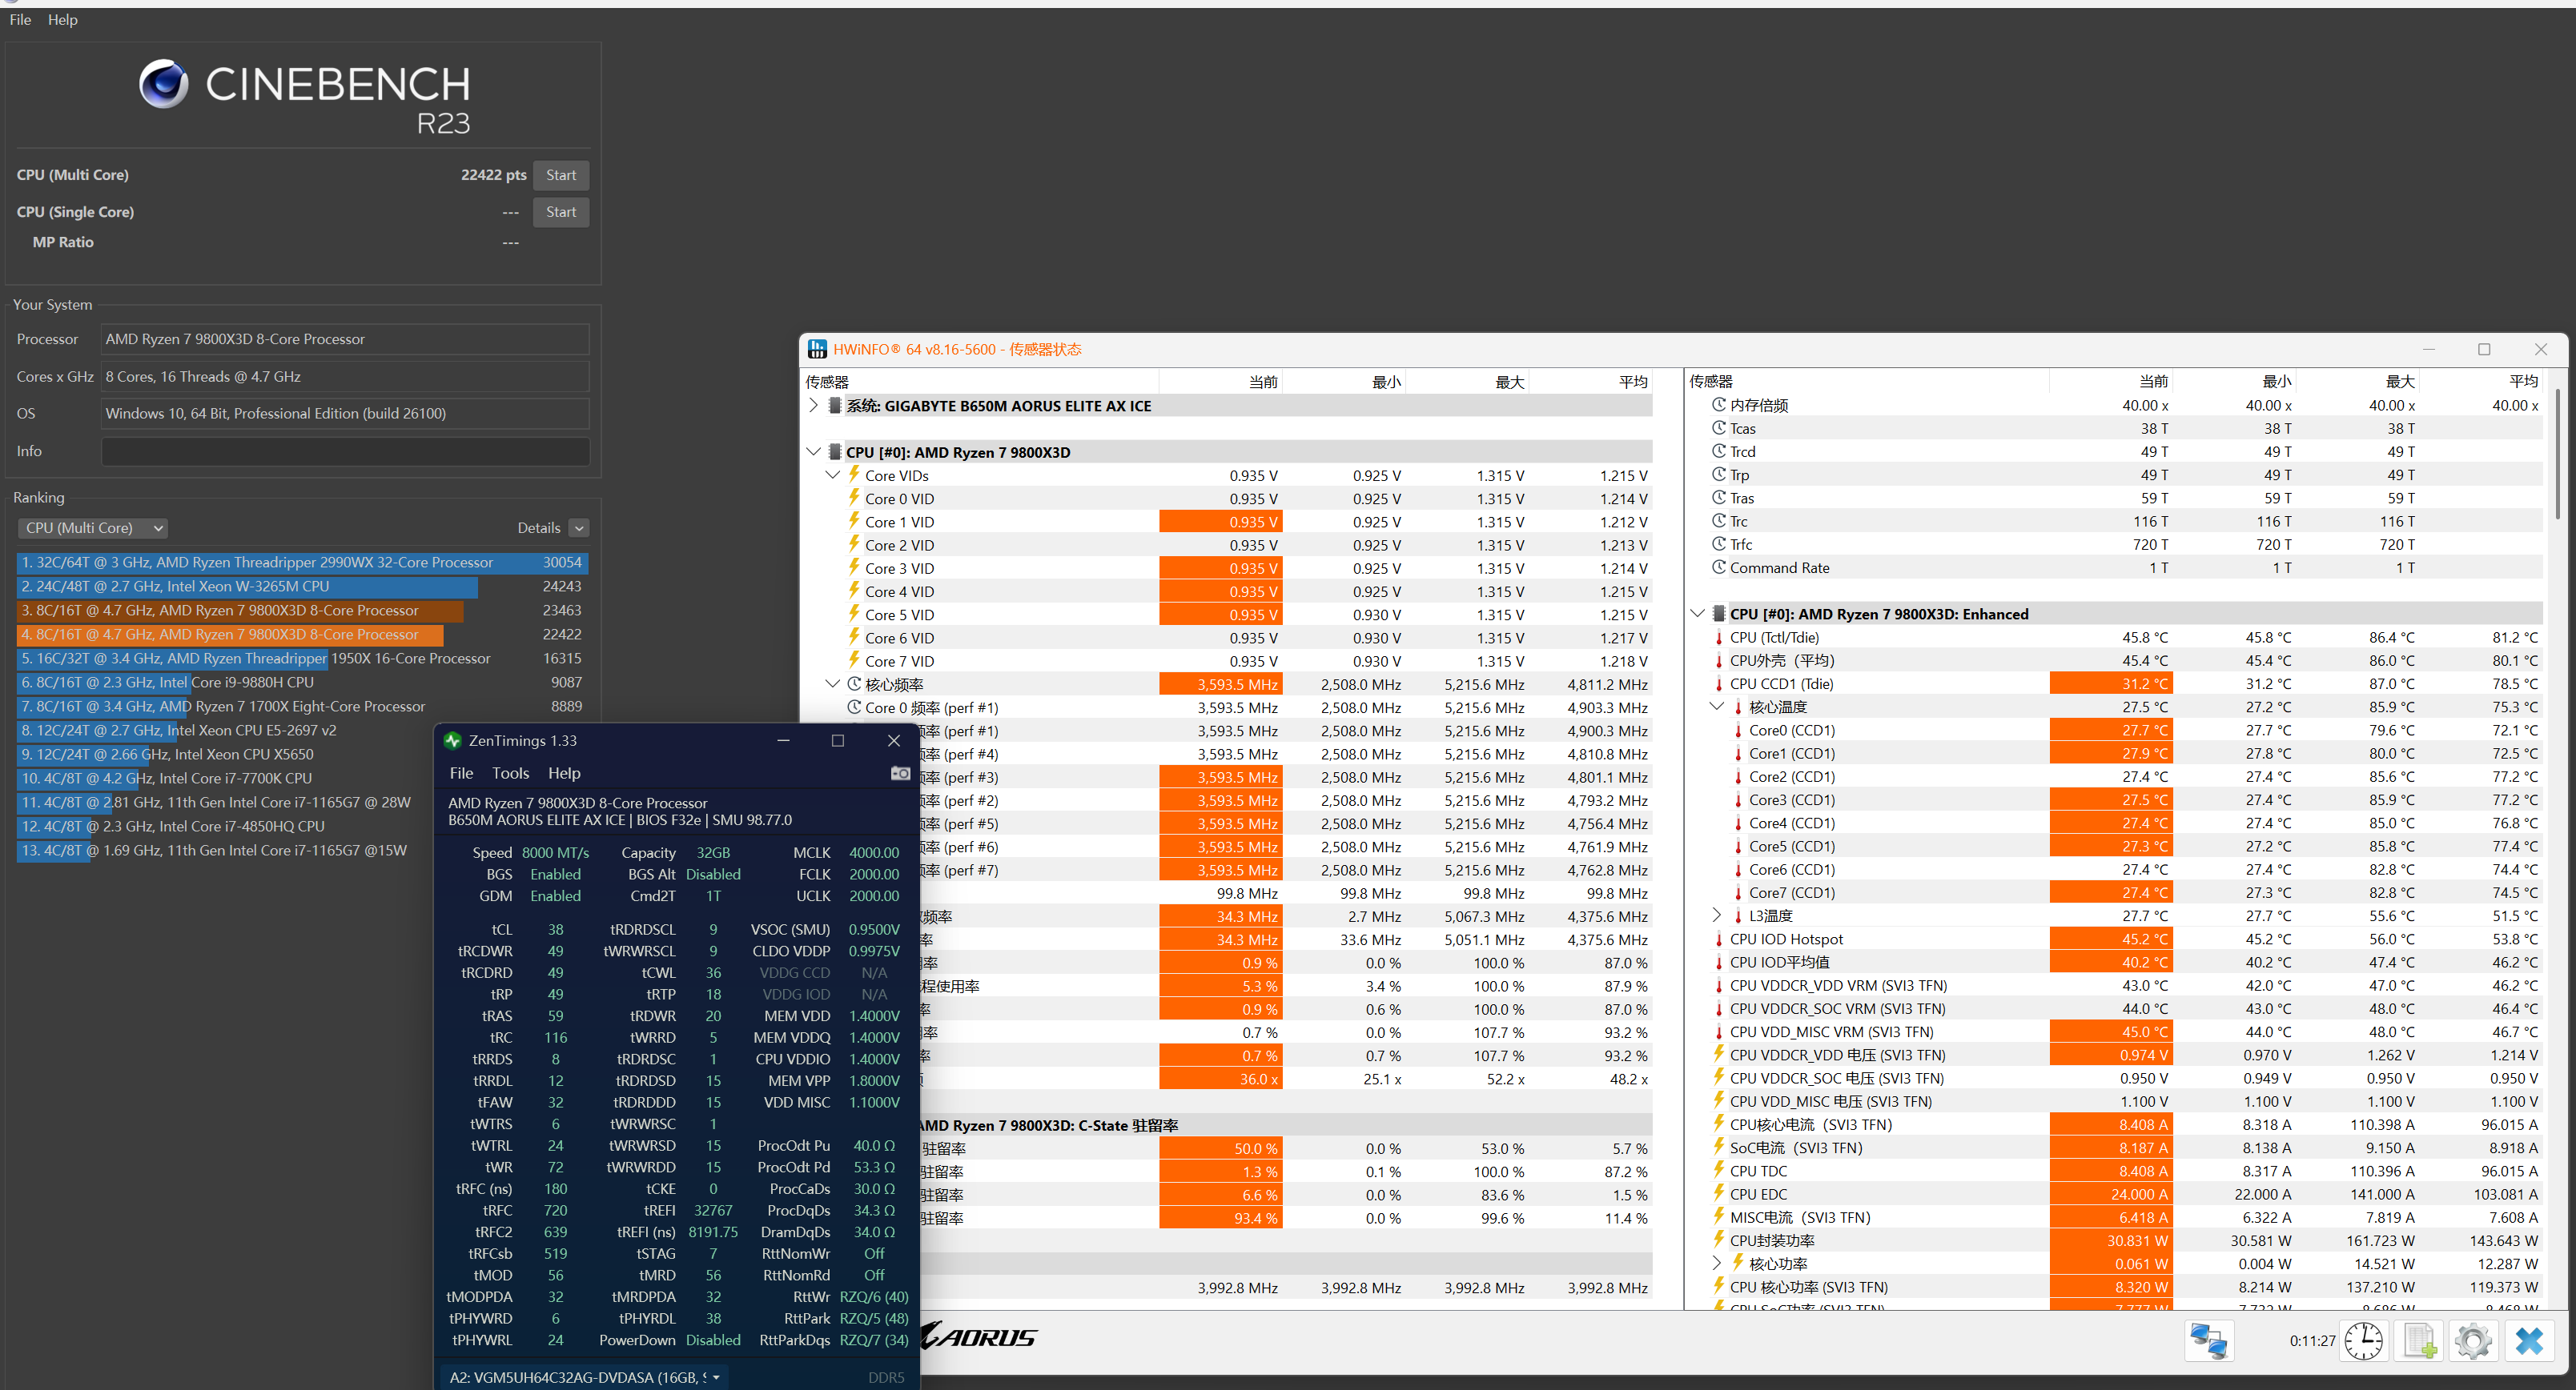This screenshot has height=1390, width=2576.
Task: Start the CPU Multi Core benchmark
Action: tap(560, 175)
